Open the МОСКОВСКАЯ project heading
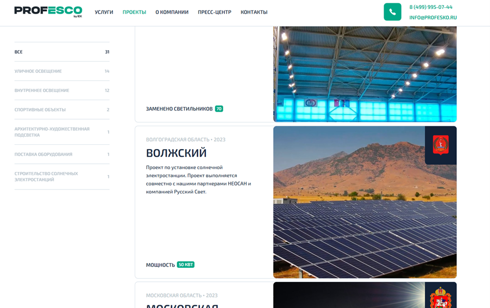Image resolution: width=490 pixels, height=308 pixels. coord(182,305)
